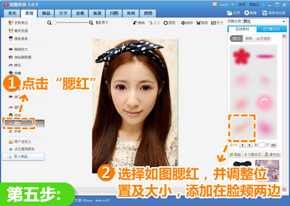Click the zoom out magnifier icon
The image size is (290, 206).
[x=49, y=23]
